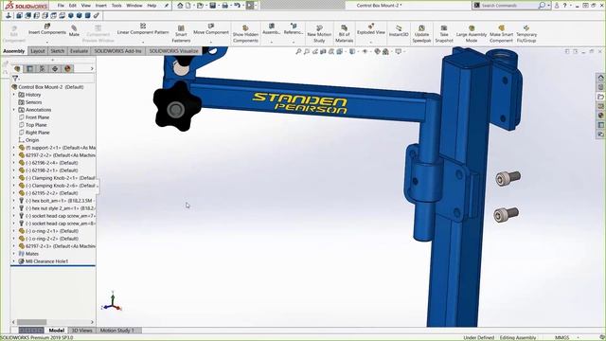The height and width of the screenshot is (341, 606).
Task: Click Update Speedpak
Action: [x=421, y=34]
